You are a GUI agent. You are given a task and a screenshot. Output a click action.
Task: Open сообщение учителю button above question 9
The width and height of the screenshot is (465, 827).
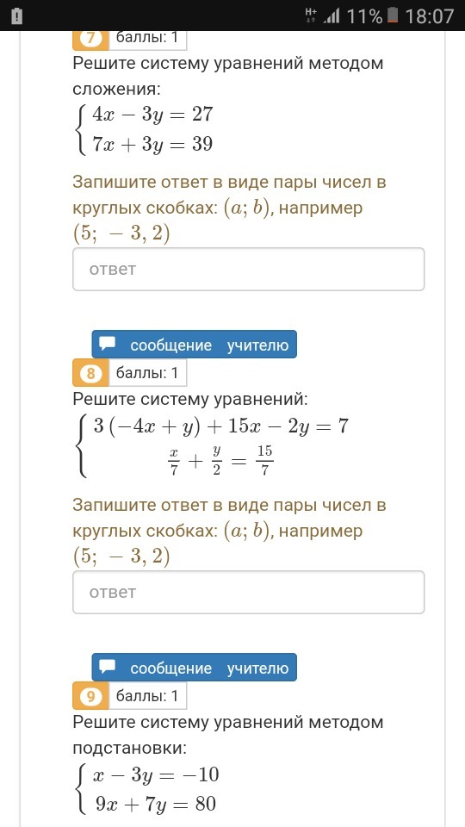(194, 668)
